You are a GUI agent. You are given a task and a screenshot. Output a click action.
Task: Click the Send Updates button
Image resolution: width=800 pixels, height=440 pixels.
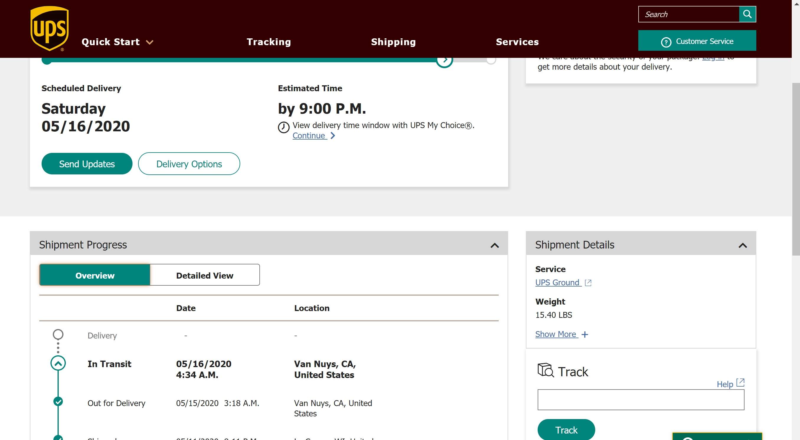tap(87, 164)
